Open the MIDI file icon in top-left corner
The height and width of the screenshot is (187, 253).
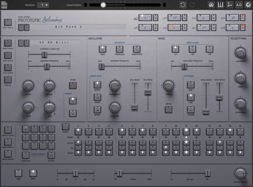(x=4, y=5)
